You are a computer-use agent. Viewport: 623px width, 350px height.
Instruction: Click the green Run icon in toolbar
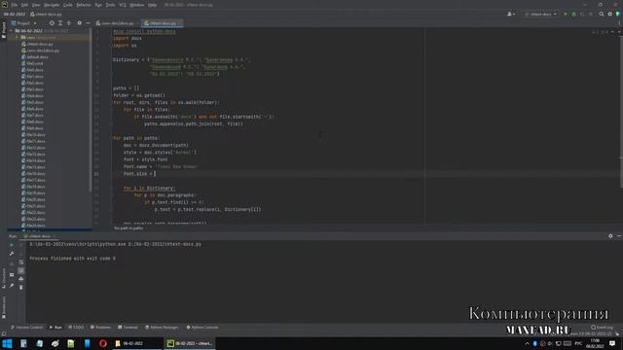(x=566, y=14)
